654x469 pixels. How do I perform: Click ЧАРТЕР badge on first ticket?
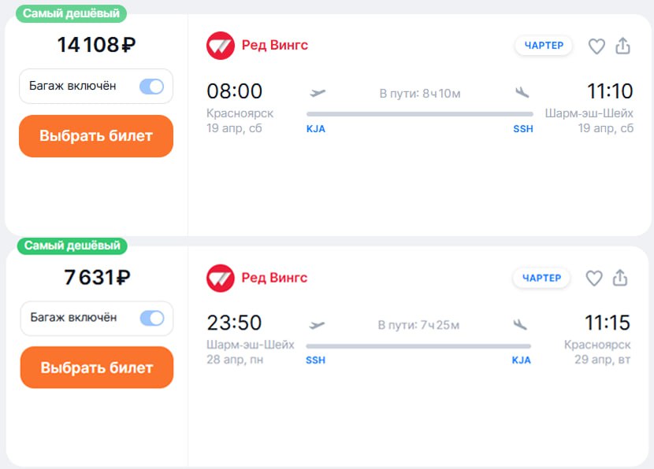pos(544,46)
